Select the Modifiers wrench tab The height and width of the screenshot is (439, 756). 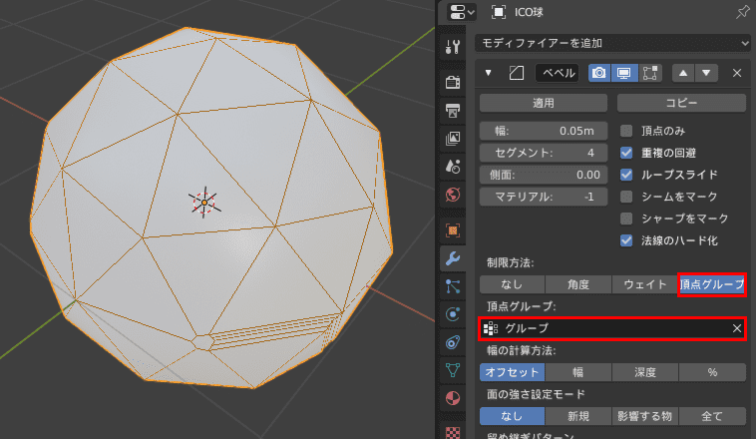(453, 258)
